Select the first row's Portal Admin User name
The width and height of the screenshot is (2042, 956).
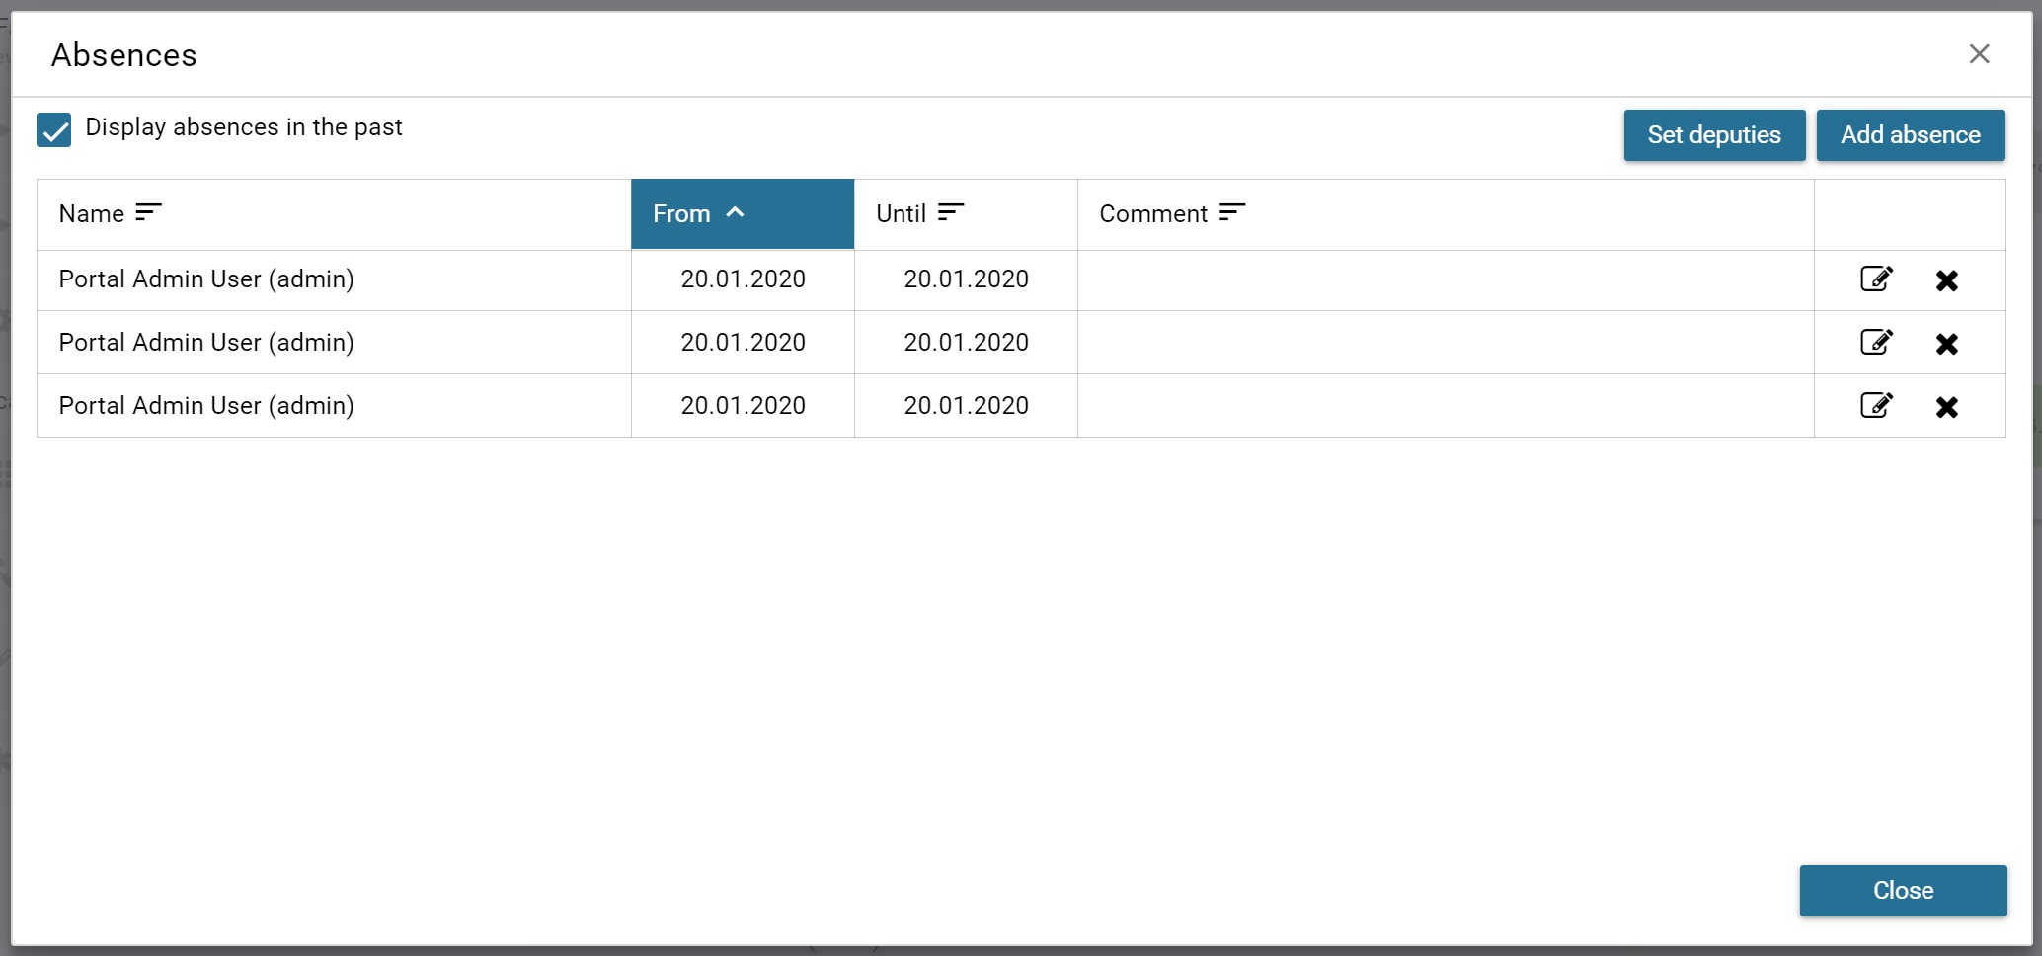pyautogui.click(x=206, y=279)
